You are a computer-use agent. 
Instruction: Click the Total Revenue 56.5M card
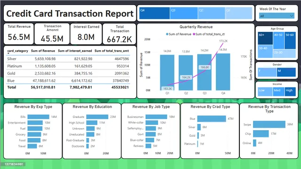pos(19,34)
